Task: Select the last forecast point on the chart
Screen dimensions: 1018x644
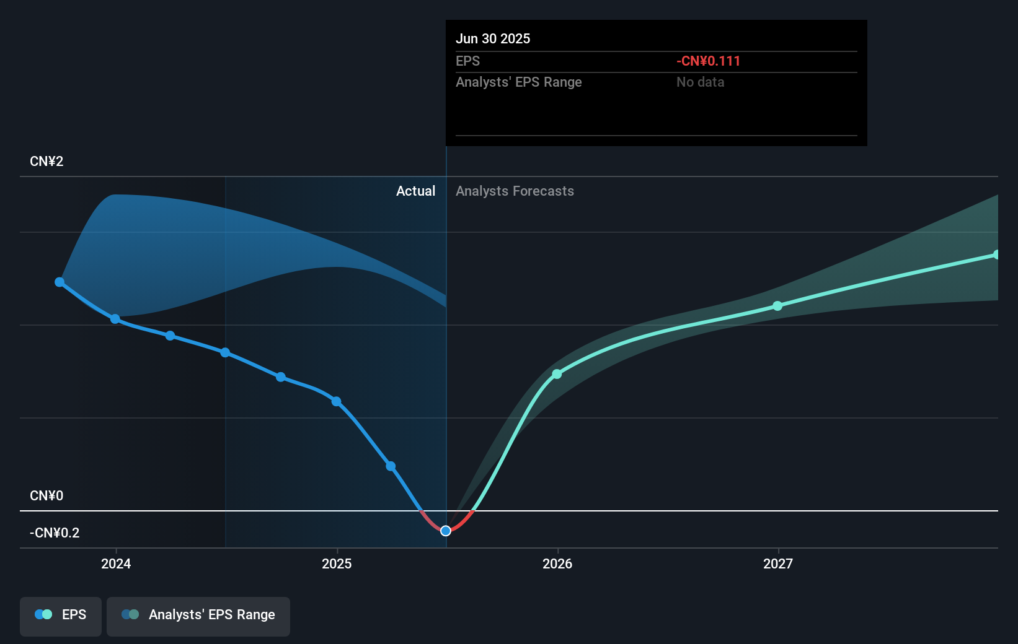Action: (x=996, y=253)
